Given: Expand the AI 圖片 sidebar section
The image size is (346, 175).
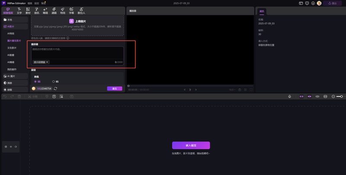Looking at the screenshot, I should click(15, 76).
